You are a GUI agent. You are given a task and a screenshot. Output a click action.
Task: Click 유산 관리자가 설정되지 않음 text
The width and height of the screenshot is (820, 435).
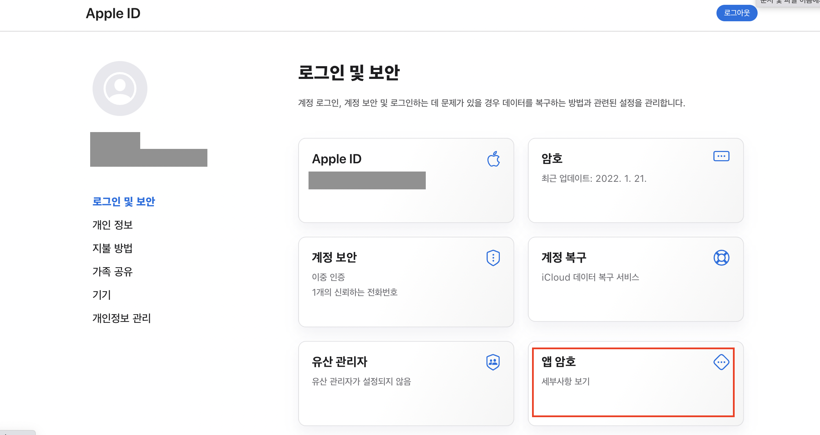tap(361, 381)
